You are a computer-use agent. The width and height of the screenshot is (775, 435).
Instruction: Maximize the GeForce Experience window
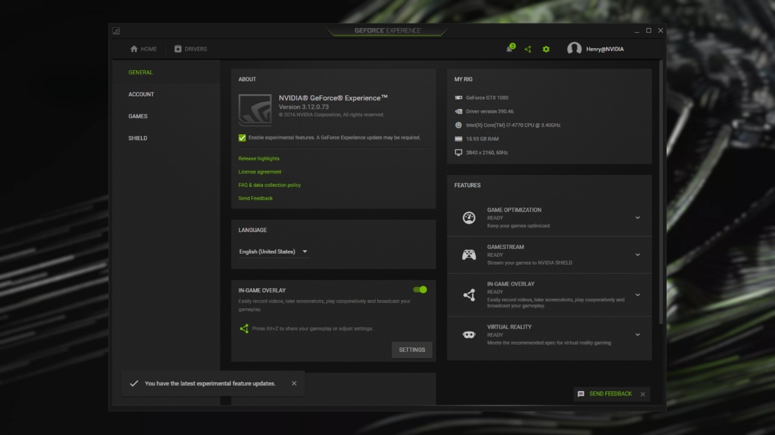(648, 31)
